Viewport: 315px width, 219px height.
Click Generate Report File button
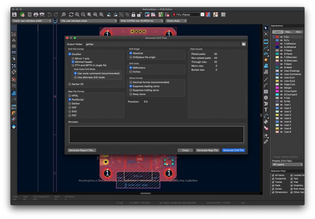point(82,150)
